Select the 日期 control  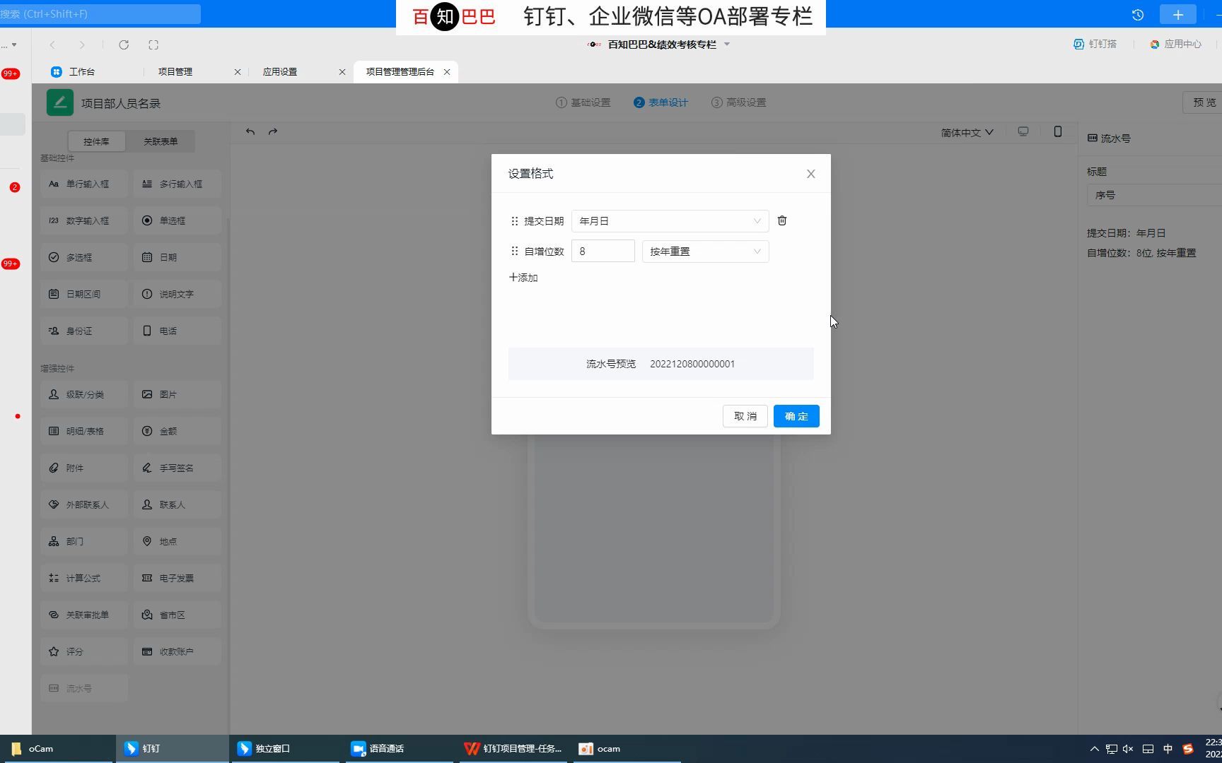point(178,257)
